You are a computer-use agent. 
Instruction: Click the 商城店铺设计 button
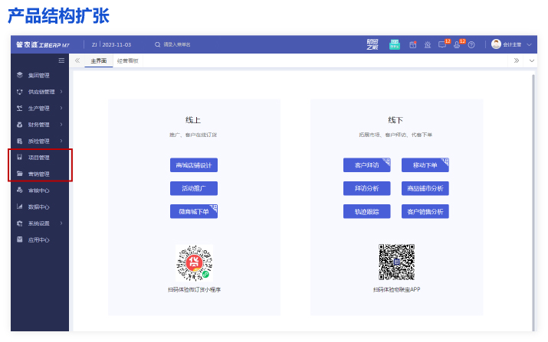[194, 165]
